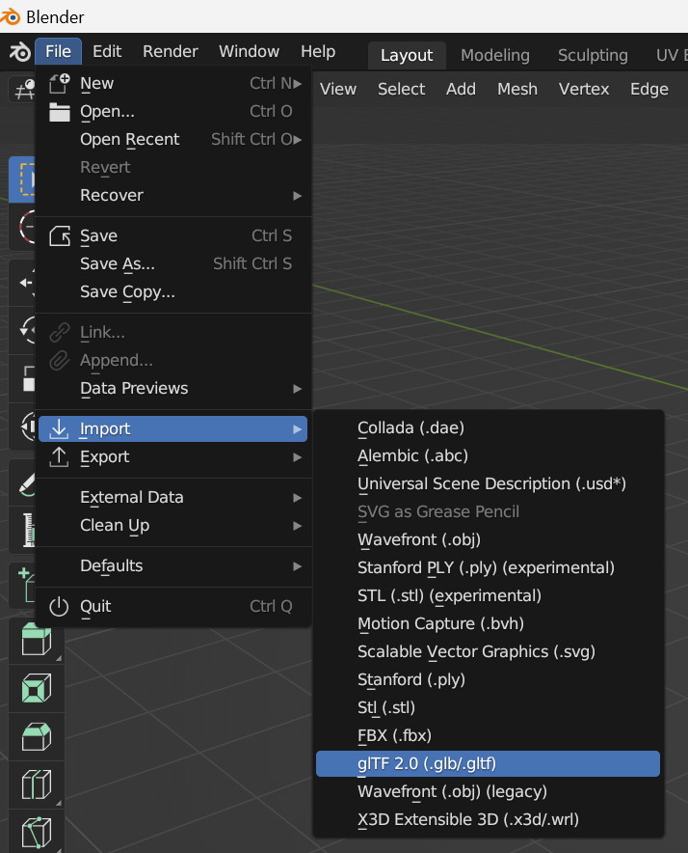The image size is (688, 853).
Task: Import Wavefront (.obj) (legacy)
Action: 488,792
